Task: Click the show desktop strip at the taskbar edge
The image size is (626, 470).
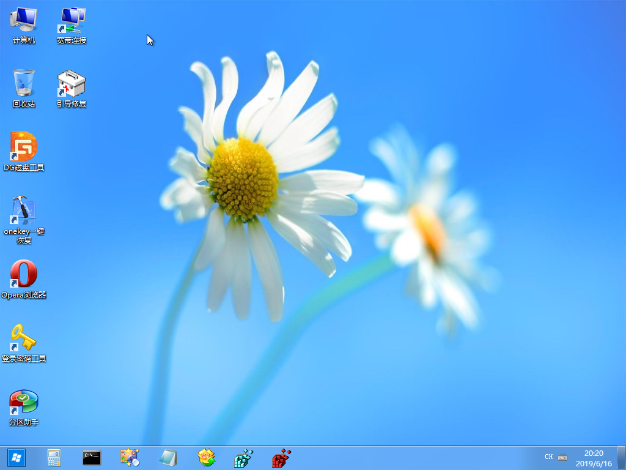Action: coord(622,458)
